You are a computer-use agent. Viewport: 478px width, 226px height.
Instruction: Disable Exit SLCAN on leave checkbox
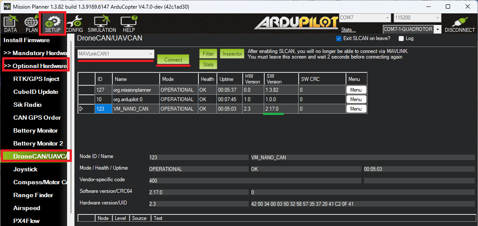338,38
